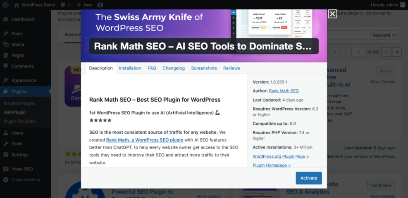
Task: Click the 'Active Installations: 3+ Million' text
Action: 282,147
